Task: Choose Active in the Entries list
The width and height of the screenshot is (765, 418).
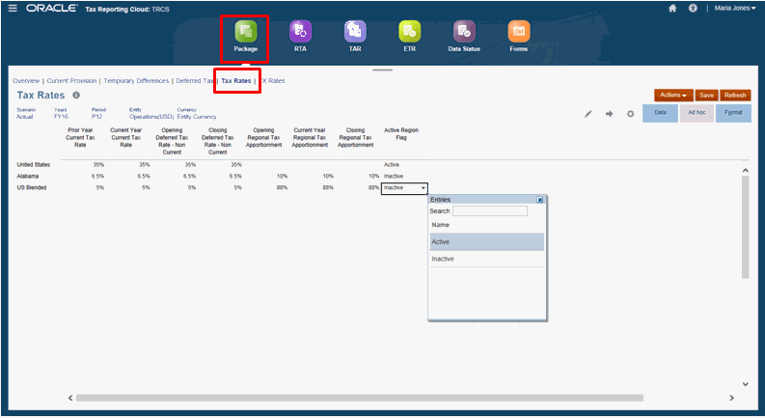Action: pyautogui.click(x=486, y=241)
